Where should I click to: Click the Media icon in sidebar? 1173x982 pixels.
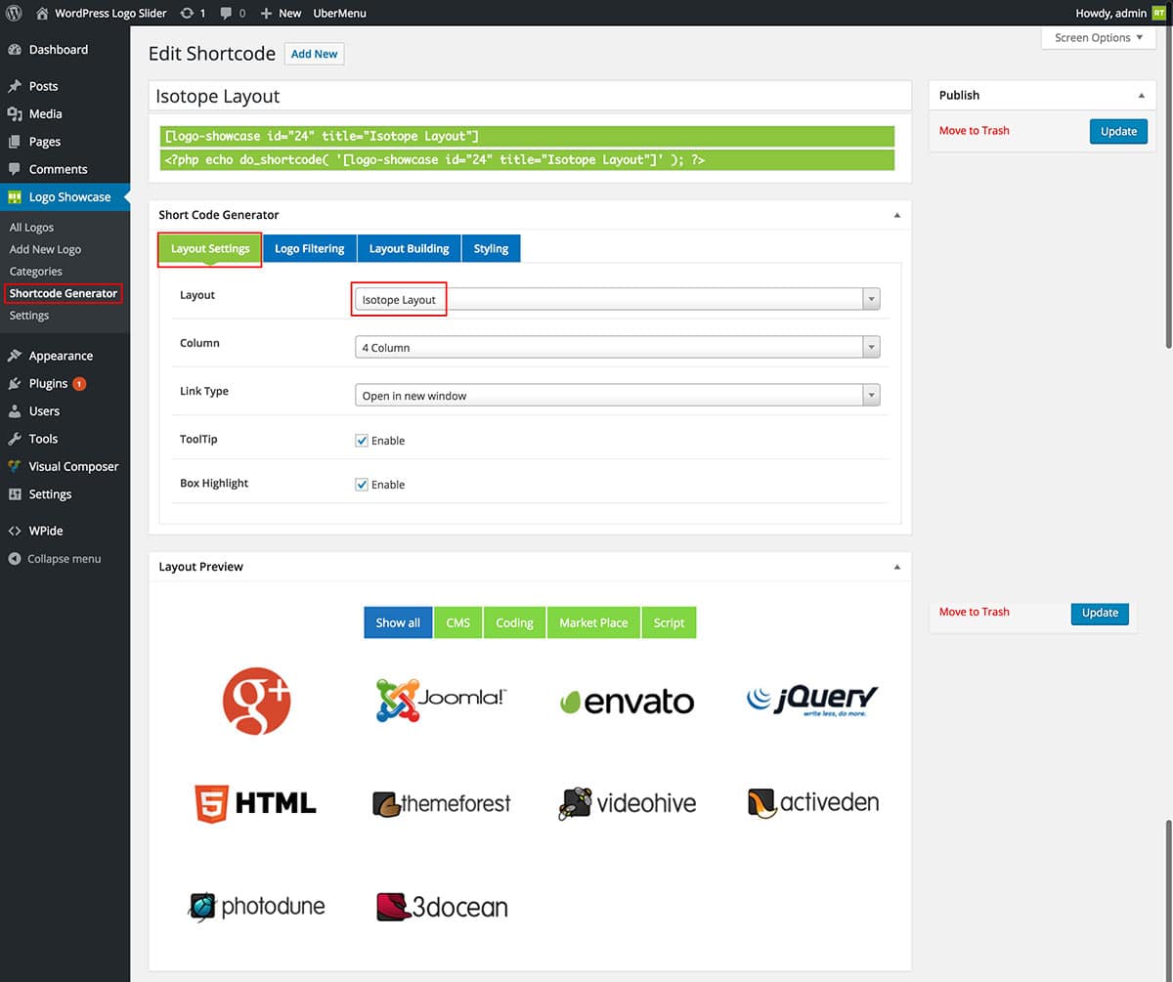(x=15, y=113)
